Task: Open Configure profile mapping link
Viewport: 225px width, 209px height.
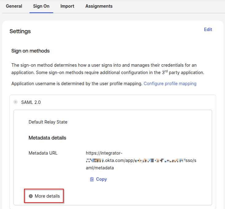Action: [x=170, y=84]
